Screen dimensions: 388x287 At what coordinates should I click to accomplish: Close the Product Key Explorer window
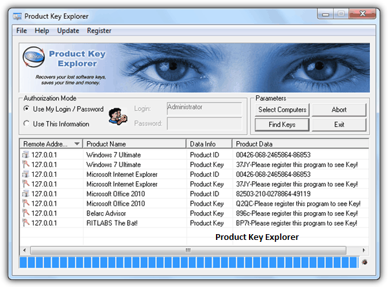point(363,14)
